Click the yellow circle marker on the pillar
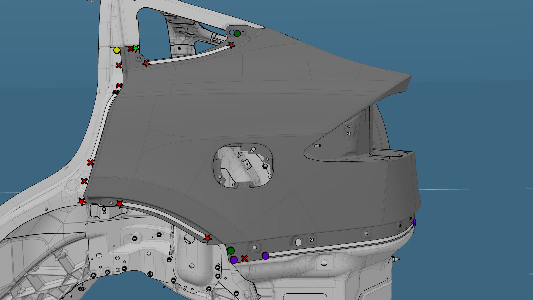Image resolution: width=533 pixels, height=300 pixels. 117,50
